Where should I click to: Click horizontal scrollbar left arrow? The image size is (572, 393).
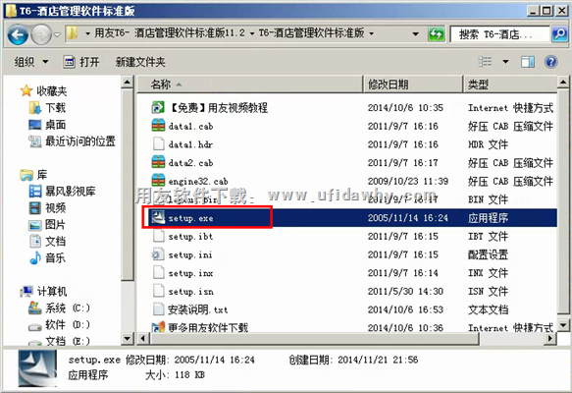coord(143,339)
